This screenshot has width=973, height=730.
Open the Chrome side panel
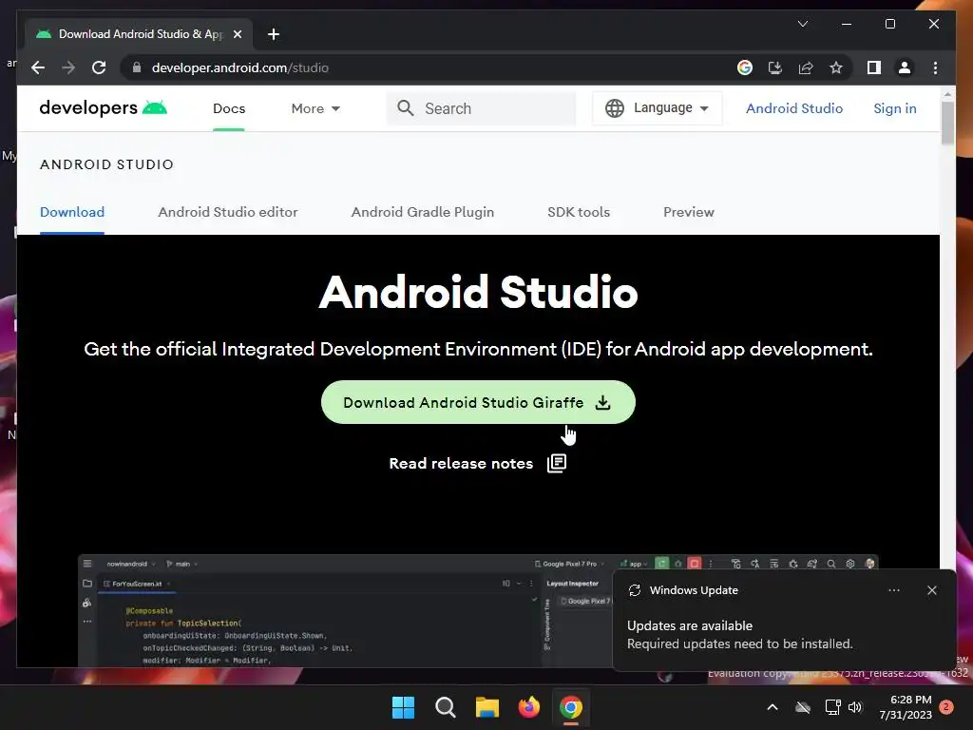[874, 67]
